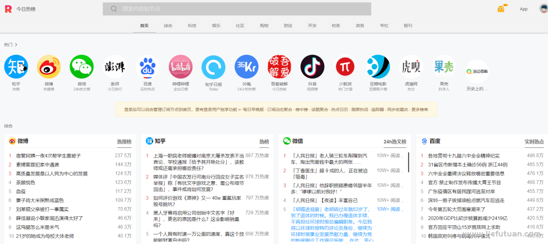Click the 微信 card scrollbar
This screenshot has width=548, height=244.
pos(408,162)
